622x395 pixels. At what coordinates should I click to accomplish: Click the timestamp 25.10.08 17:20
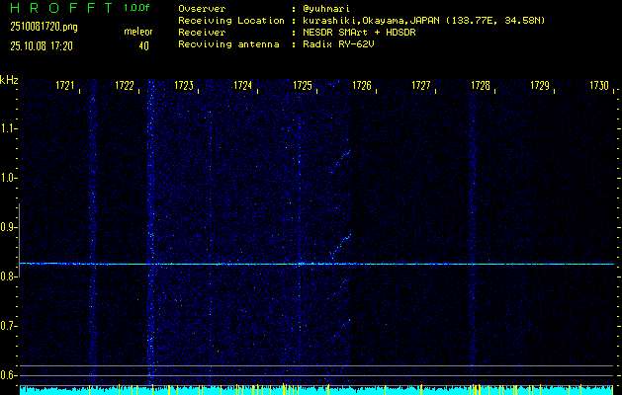[x=42, y=46]
